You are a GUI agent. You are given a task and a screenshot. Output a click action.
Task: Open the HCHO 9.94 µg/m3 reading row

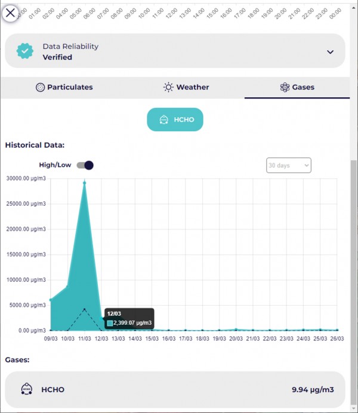175,390
